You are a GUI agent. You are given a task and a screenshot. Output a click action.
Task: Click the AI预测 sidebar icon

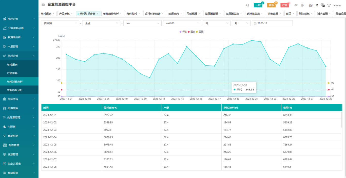pos(4,127)
